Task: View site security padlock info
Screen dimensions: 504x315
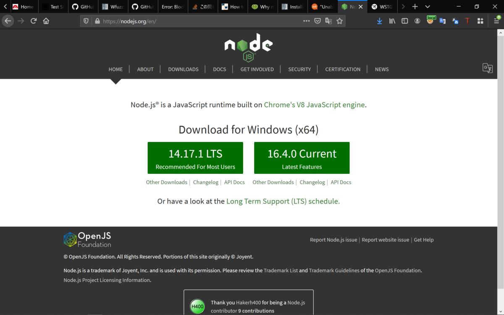Action: pos(97,21)
